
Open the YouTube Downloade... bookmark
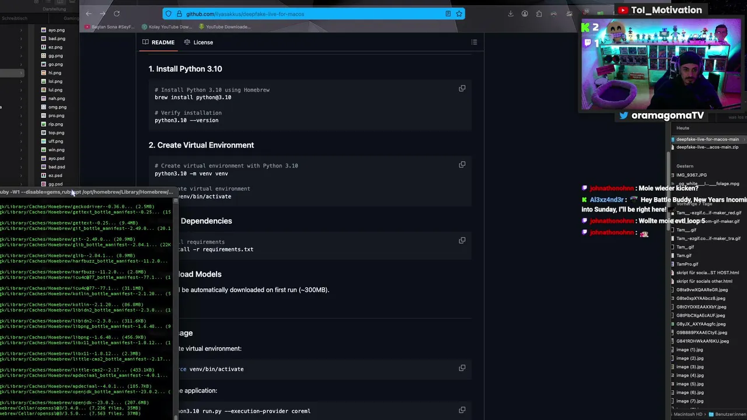pos(225,27)
